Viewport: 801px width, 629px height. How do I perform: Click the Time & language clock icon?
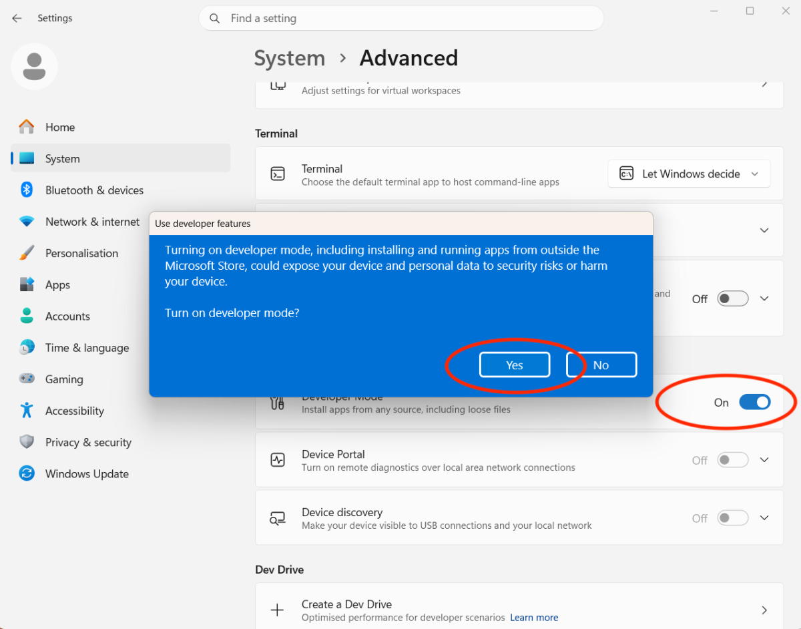27,347
